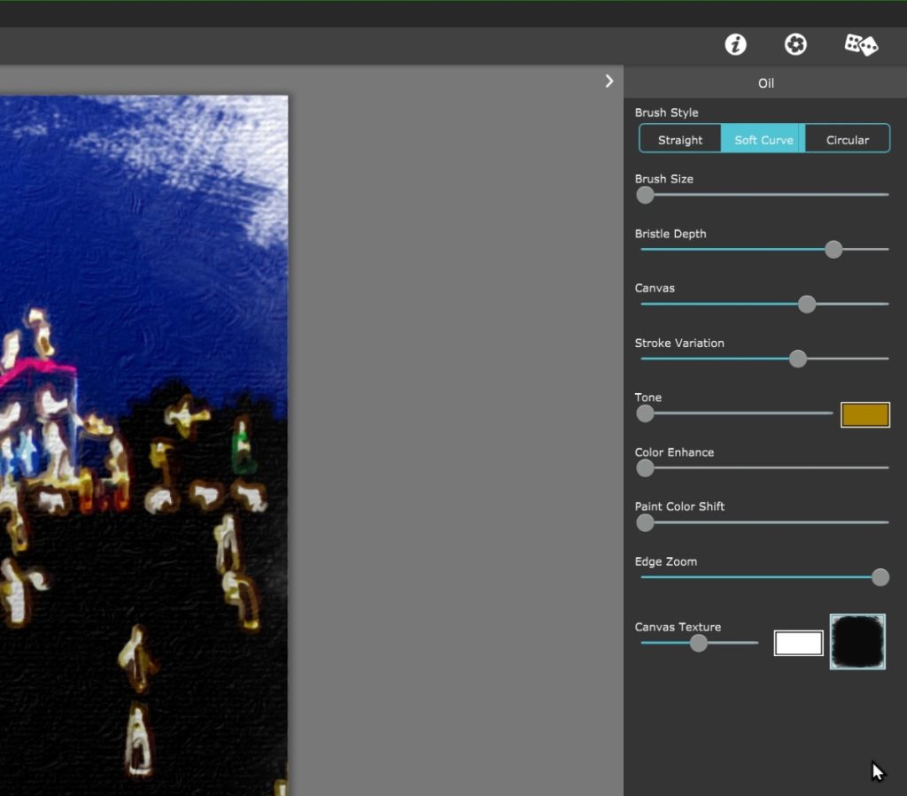Click the Edge Zoom slider handle

pos(880,577)
